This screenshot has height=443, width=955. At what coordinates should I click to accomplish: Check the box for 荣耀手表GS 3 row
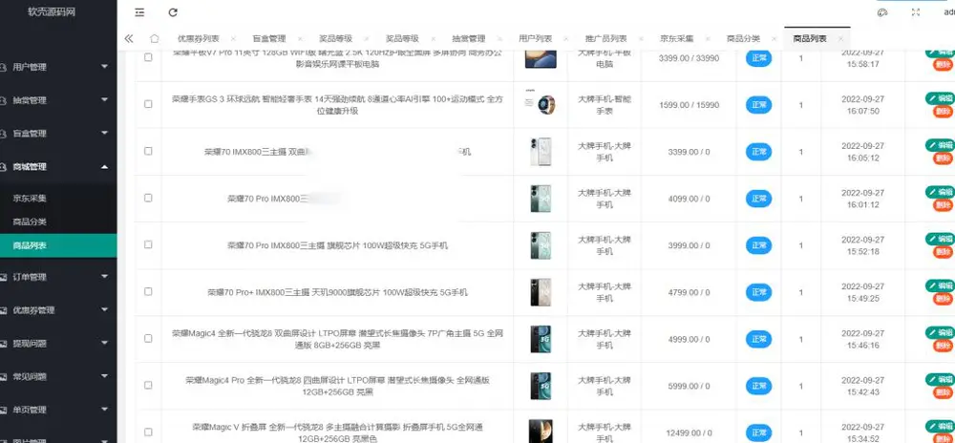coord(148,104)
